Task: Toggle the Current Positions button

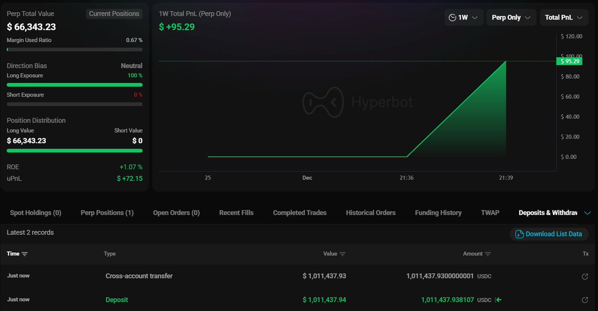Action: point(114,14)
